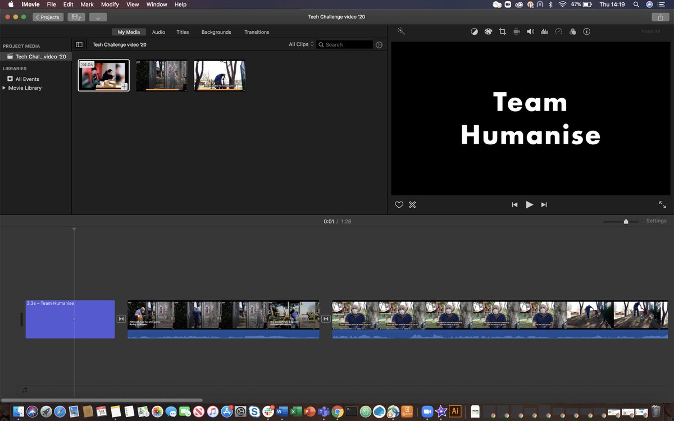Click audio waveform under park gates clip
Image resolution: width=674 pixels, height=421 pixels.
coord(224,334)
